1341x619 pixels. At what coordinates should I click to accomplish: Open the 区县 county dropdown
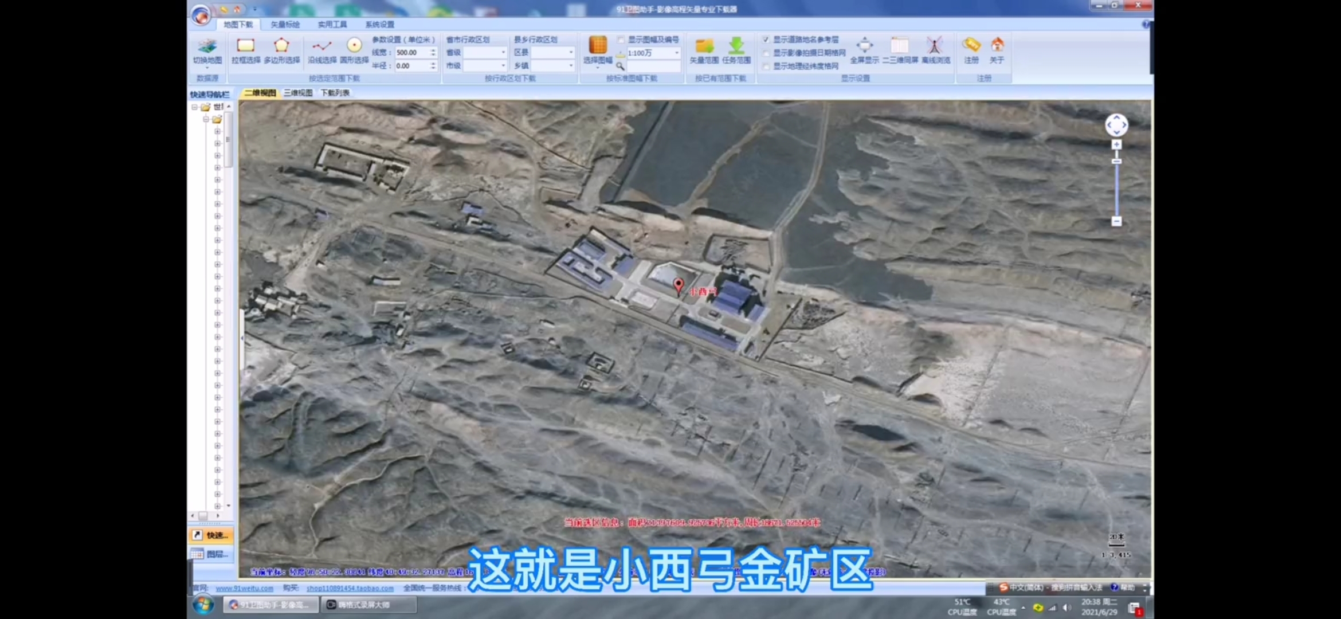pyautogui.click(x=571, y=52)
